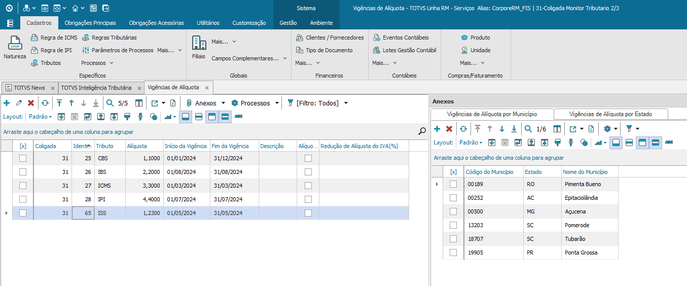Toggle Alíquo... checkbox in CBS row

[x=308, y=158]
